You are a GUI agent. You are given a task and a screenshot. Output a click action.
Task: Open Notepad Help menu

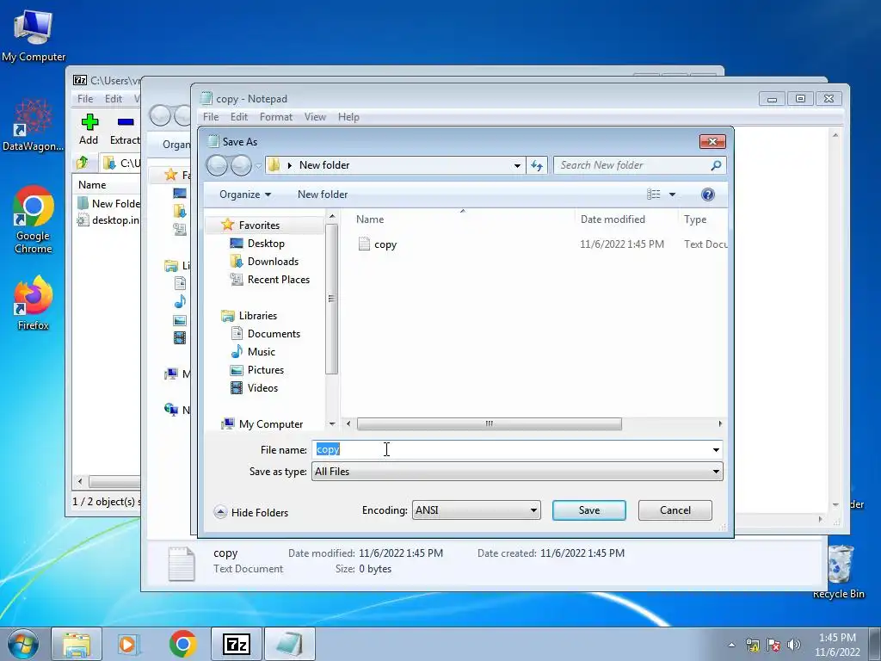click(348, 117)
